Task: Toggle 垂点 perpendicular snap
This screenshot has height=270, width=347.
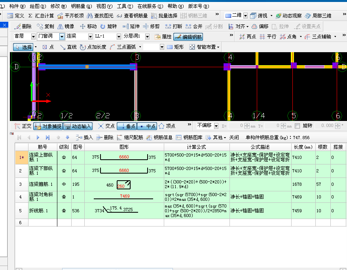Action: [127, 126]
